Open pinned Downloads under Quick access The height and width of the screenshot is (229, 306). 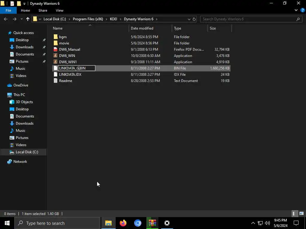click(x=25, y=47)
